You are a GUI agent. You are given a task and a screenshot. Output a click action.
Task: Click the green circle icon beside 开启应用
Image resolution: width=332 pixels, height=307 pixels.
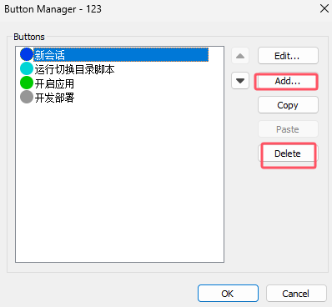click(27, 83)
